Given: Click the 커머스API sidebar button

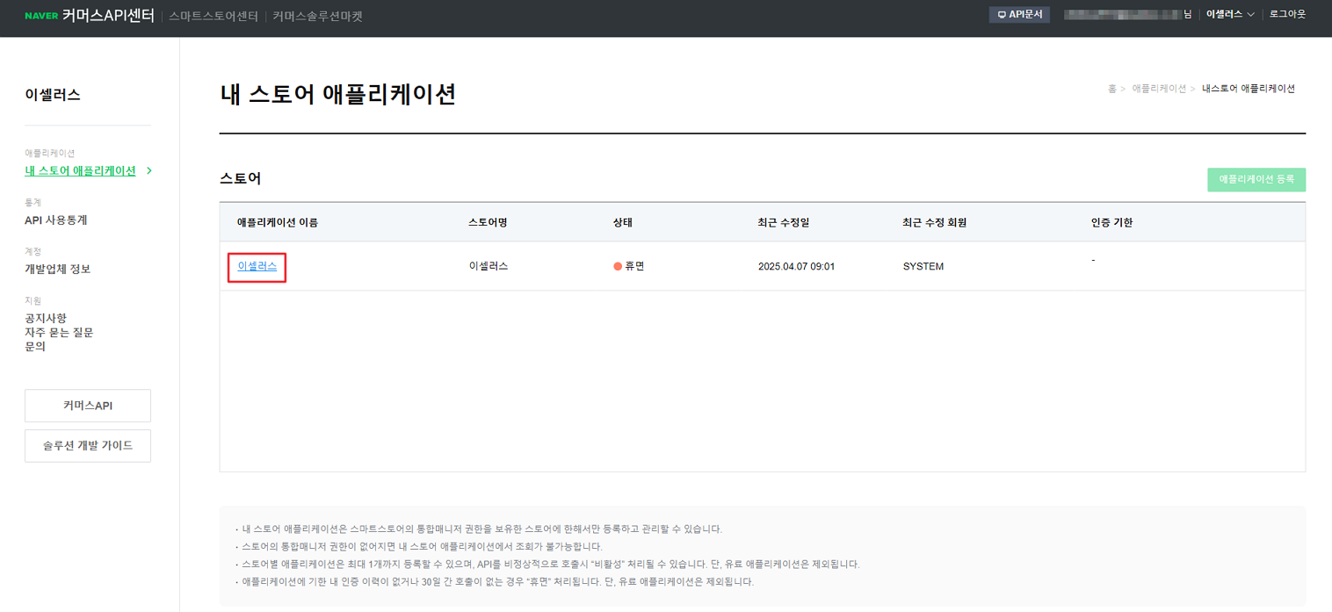Looking at the screenshot, I should pyautogui.click(x=88, y=406).
